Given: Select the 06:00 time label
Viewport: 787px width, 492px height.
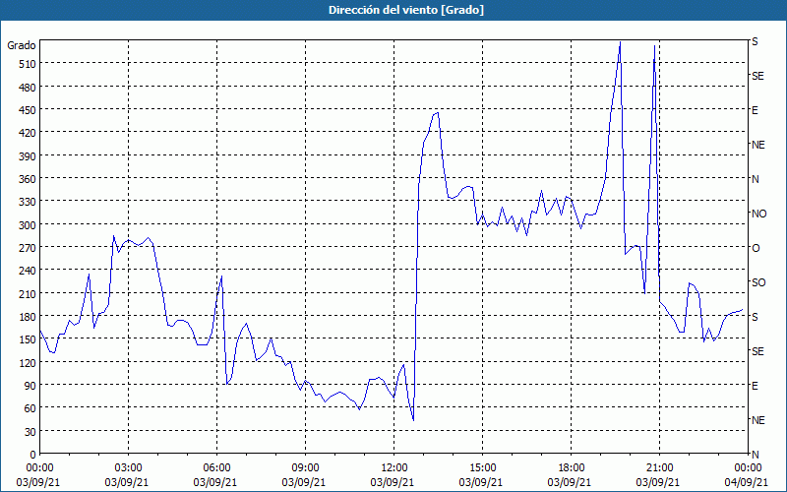Looking at the screenshot, I should click(x=216, y=468).
